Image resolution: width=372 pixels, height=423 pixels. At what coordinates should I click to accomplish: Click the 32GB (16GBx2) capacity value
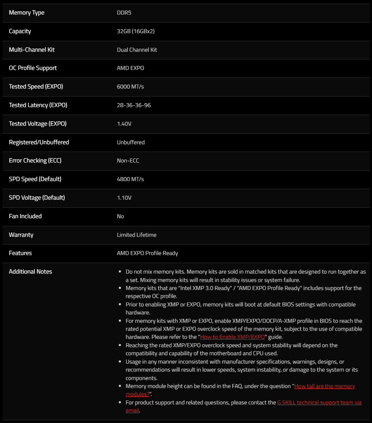(x=136, y=31)
